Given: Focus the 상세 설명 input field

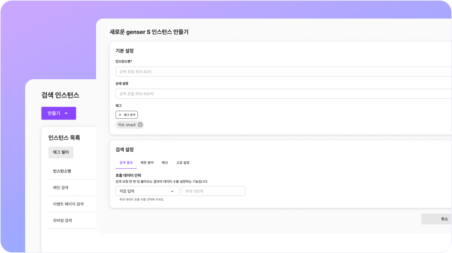Looking at the screenshot, I should point(284,94).
